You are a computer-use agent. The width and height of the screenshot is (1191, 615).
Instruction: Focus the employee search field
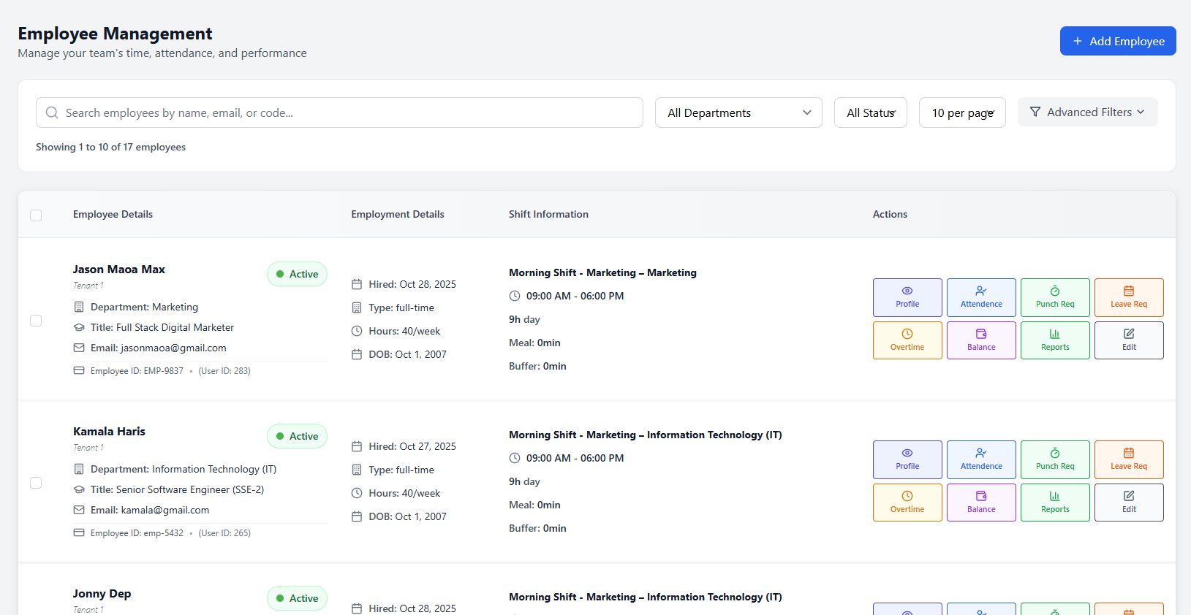[x=339, y=112]
